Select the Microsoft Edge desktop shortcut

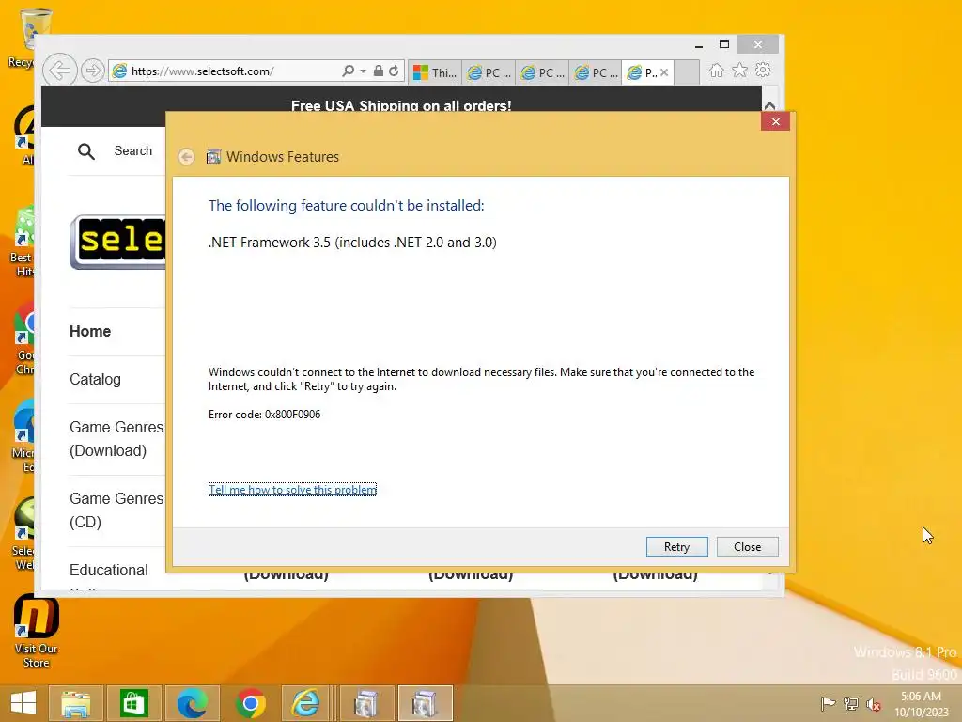24,436
